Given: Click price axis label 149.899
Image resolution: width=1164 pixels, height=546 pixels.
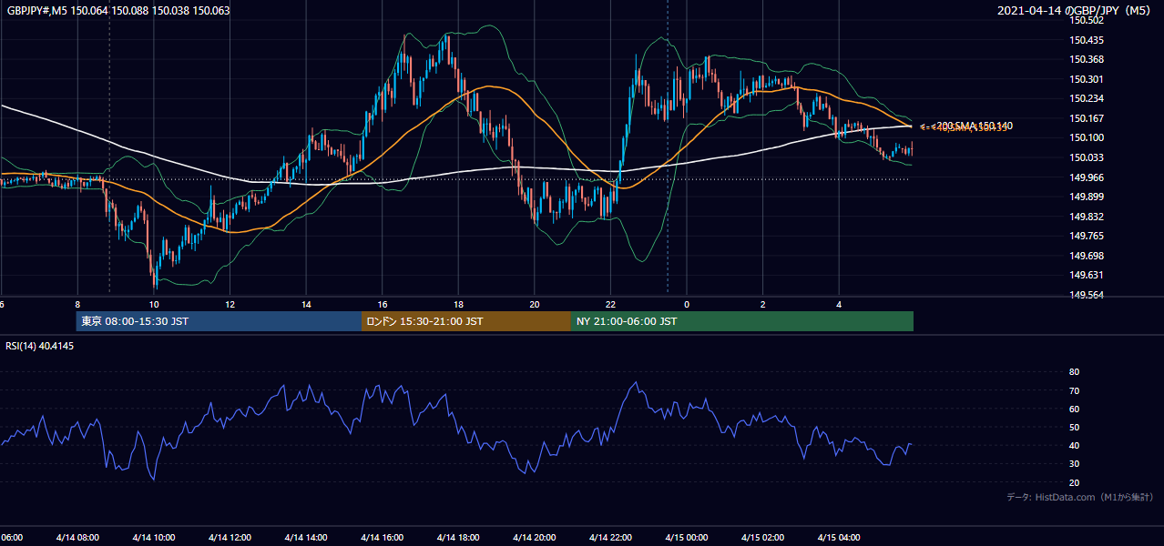Looking at the screenshot, I should (x=1087, y=197).
